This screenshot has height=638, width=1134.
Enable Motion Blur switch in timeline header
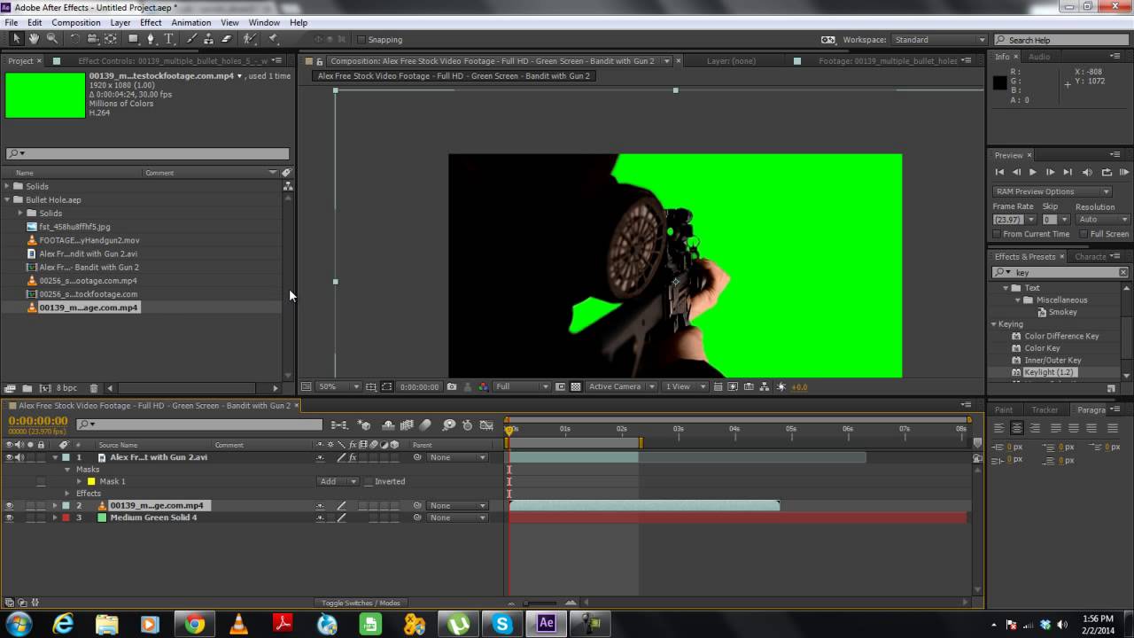pos(425,425)
